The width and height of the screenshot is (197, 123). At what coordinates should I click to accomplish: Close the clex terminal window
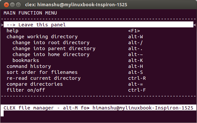click(6, 5)
